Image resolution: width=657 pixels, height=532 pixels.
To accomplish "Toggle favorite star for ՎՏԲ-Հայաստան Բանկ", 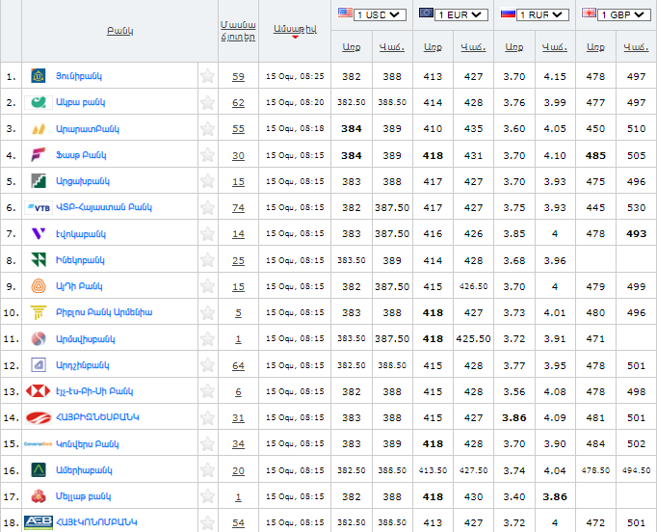I will point(207,207).
